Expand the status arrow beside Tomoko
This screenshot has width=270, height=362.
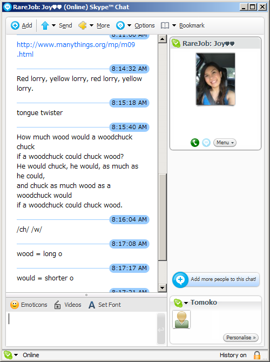186,303
